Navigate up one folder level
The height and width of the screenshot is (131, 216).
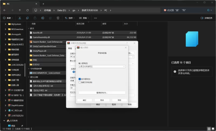(20, 10)
